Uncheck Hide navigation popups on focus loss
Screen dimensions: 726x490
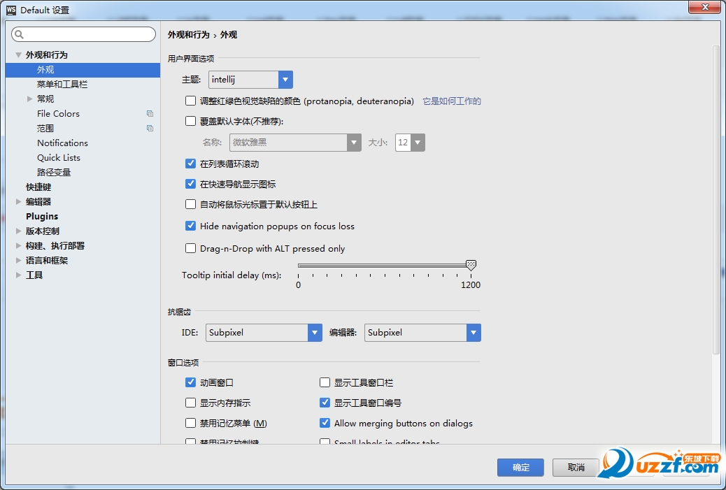[190, 226]
